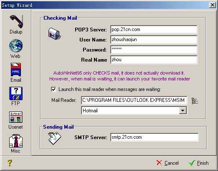Click the Finish button
The width and height of the screenshot is (218, 171).
click(199, 163)
